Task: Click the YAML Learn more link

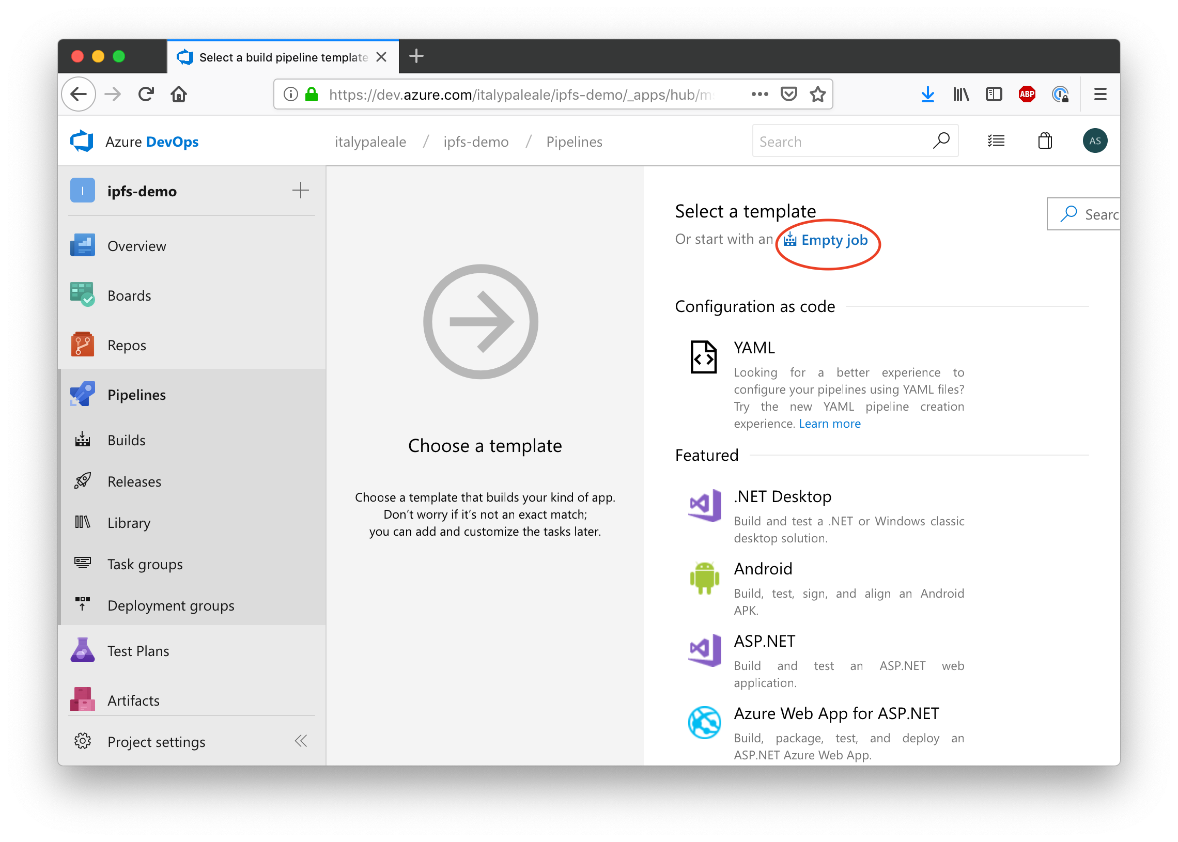Action: (x=830, y=424)
